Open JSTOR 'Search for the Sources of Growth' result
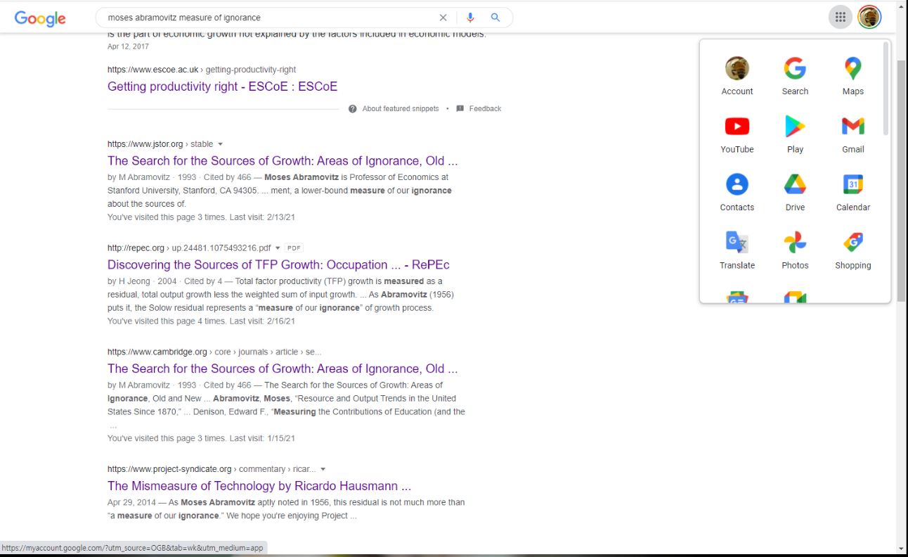The width and height of the screenshot is (908, 557). (283, 161)
